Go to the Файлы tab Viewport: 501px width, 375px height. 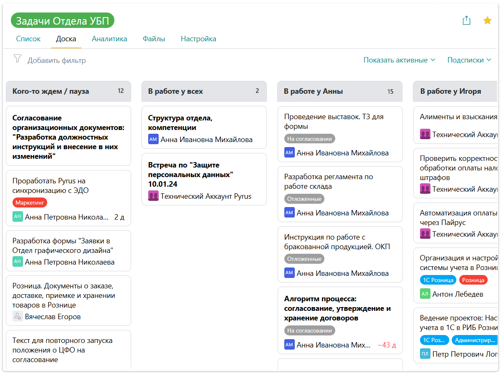click(x=154, y=39)
